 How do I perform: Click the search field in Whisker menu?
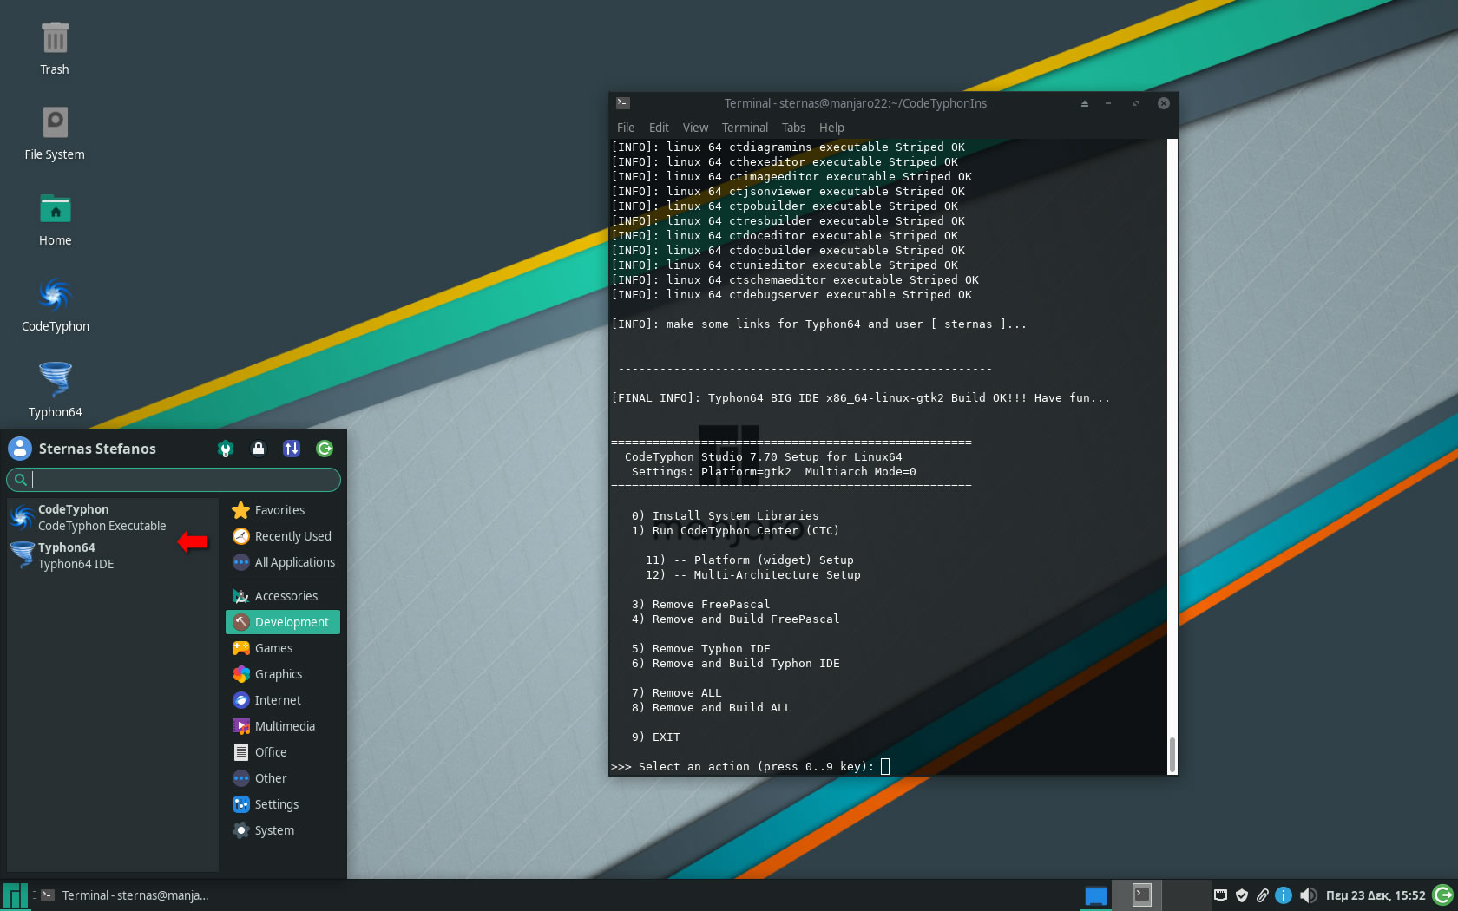pyautogui.click(x=174, y=479)
